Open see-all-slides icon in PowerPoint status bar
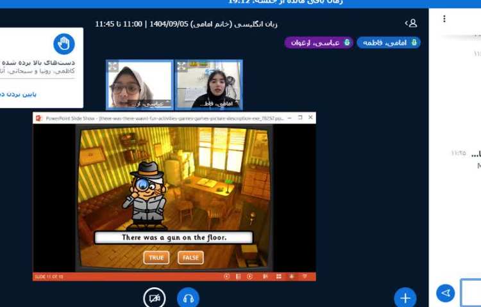Viewport: 481px width, 307px height. [238, 276]
